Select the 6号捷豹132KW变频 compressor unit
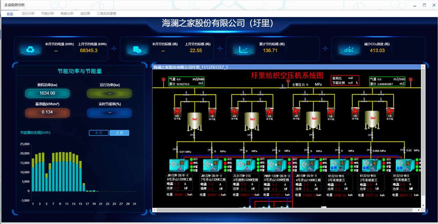The width and height of the screenshot is (438, 224). click(246, 165)
